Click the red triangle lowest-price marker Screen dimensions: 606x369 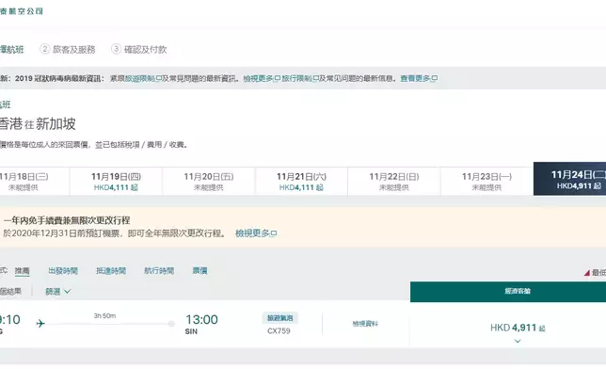pyautogui.click(x=586, y=273)
